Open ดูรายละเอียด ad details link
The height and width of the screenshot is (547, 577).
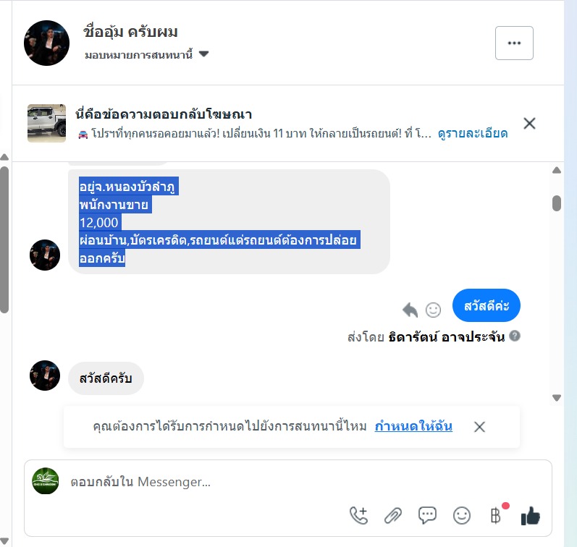click(x=473, y=133)
